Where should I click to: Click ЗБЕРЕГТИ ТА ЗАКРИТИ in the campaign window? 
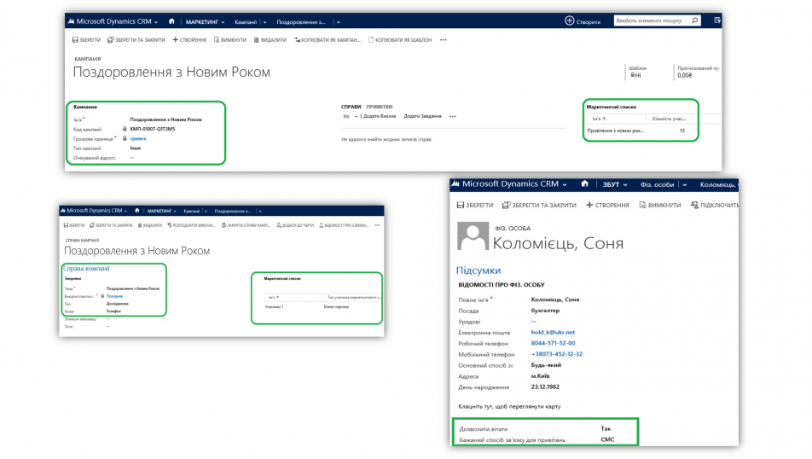pos(136,40)
